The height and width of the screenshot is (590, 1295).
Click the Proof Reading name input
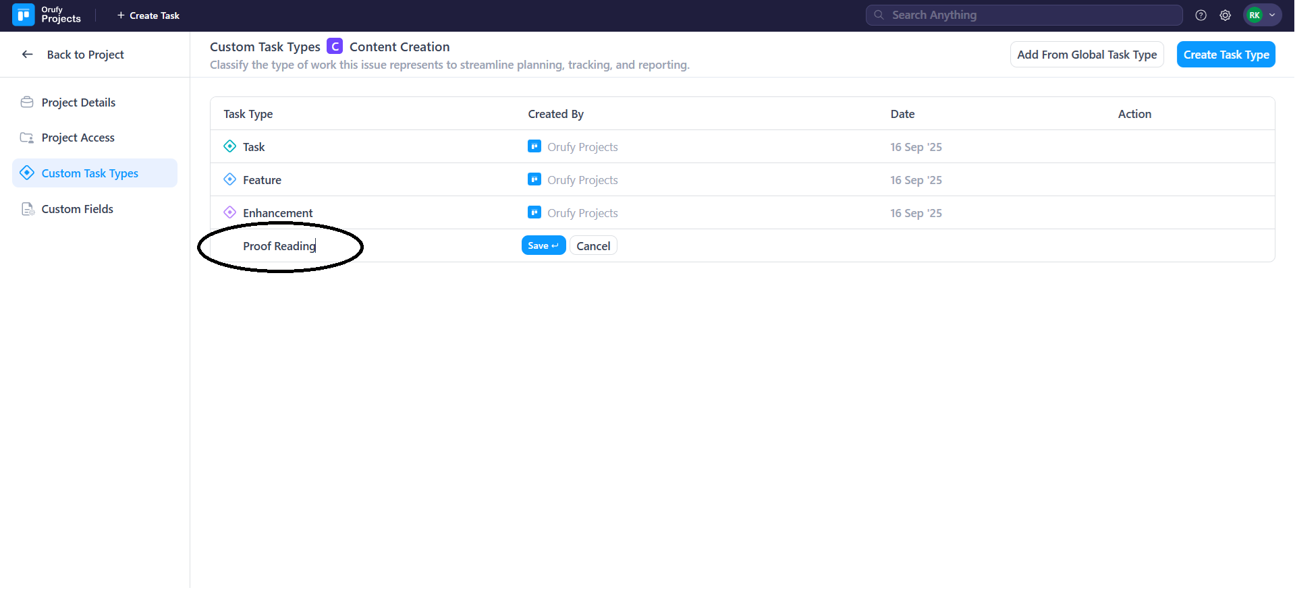pos(279,246)
